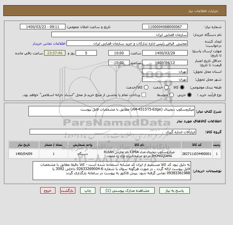Click the validity time field beside 1400/04/12
The image size is (233, 225).
pos(119,63)
